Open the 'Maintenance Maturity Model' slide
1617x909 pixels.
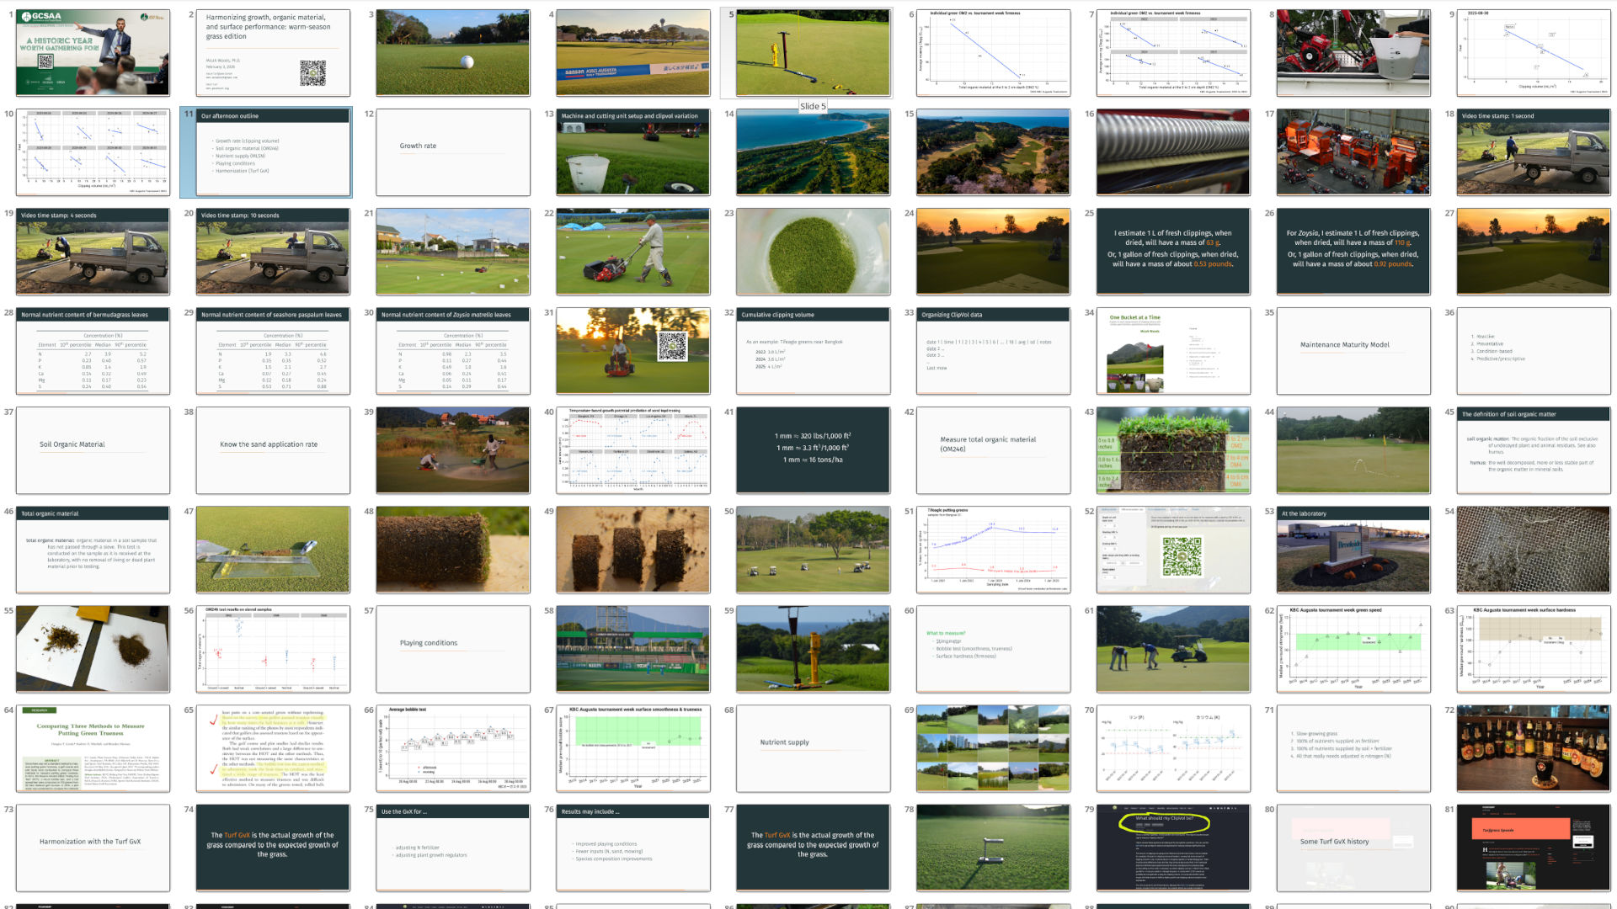point(1353,350)
